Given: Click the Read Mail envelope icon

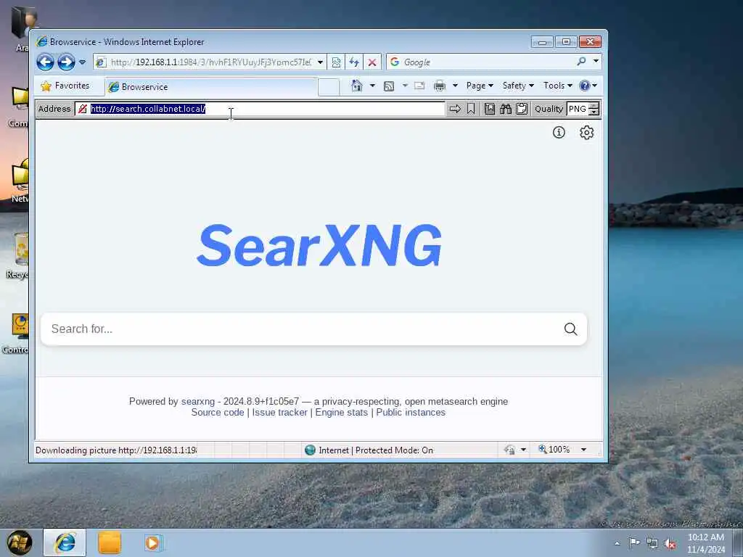Looking at the screenshot, I should tap(419, 86).
